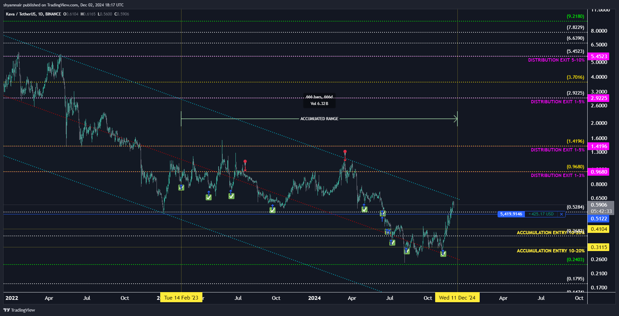Click the (9.2180) green level text

(575, 16)
